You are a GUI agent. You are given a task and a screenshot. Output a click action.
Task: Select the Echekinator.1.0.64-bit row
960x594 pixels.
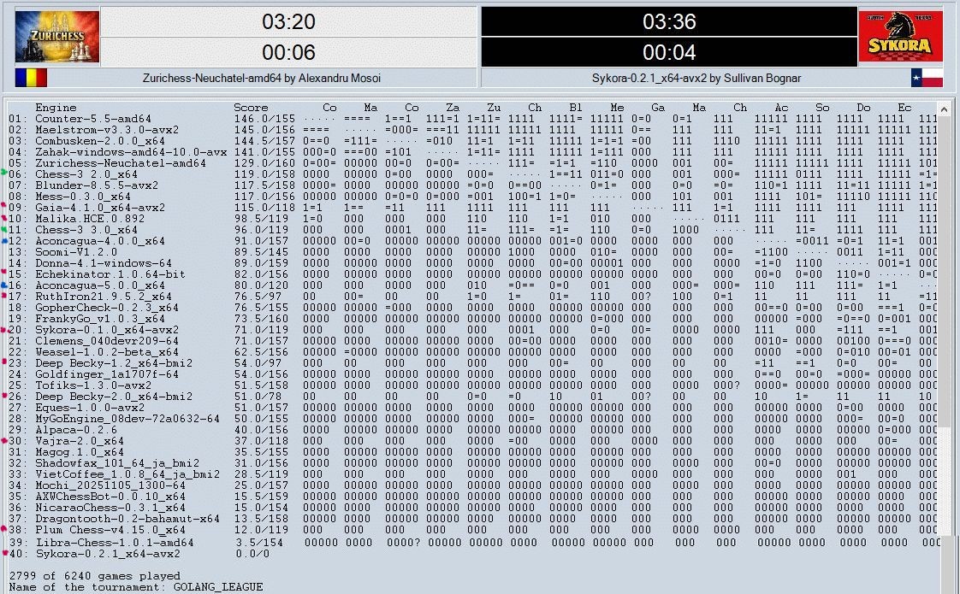click(472, 274)
